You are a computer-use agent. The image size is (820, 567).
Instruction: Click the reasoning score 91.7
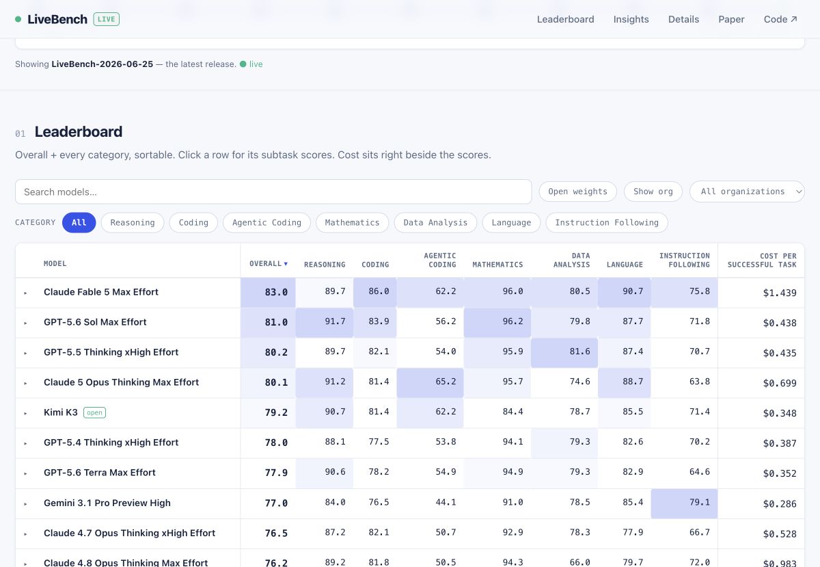coord(335,321)
